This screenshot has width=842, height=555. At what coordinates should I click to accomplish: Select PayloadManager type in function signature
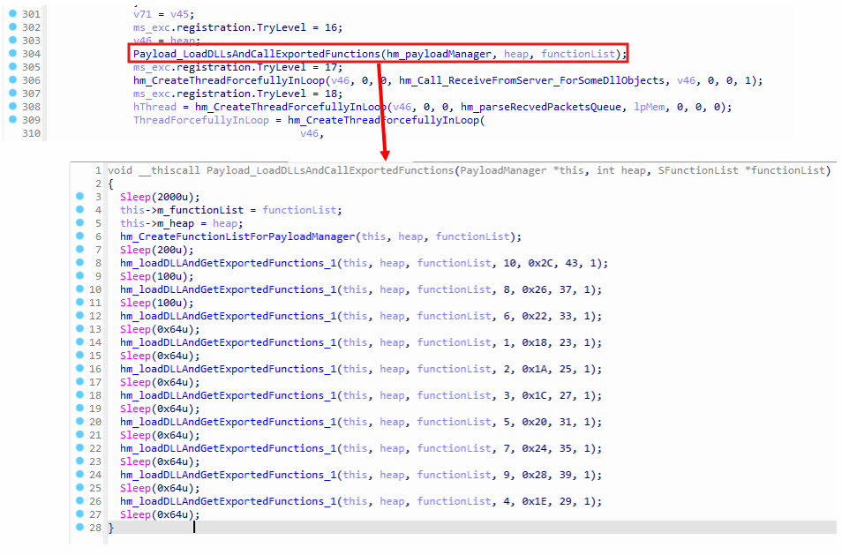pos(503,170)
